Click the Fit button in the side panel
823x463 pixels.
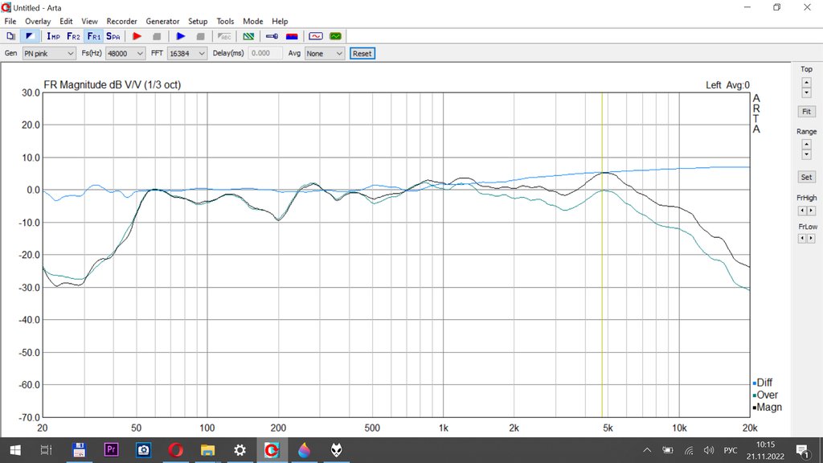tap(806, 112)
